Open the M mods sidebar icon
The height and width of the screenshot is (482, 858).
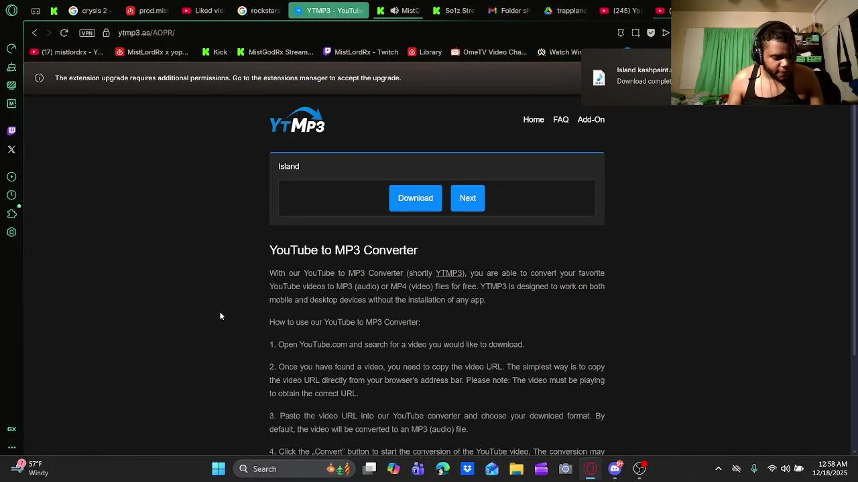pyautogui.click(x=11, y=104)
